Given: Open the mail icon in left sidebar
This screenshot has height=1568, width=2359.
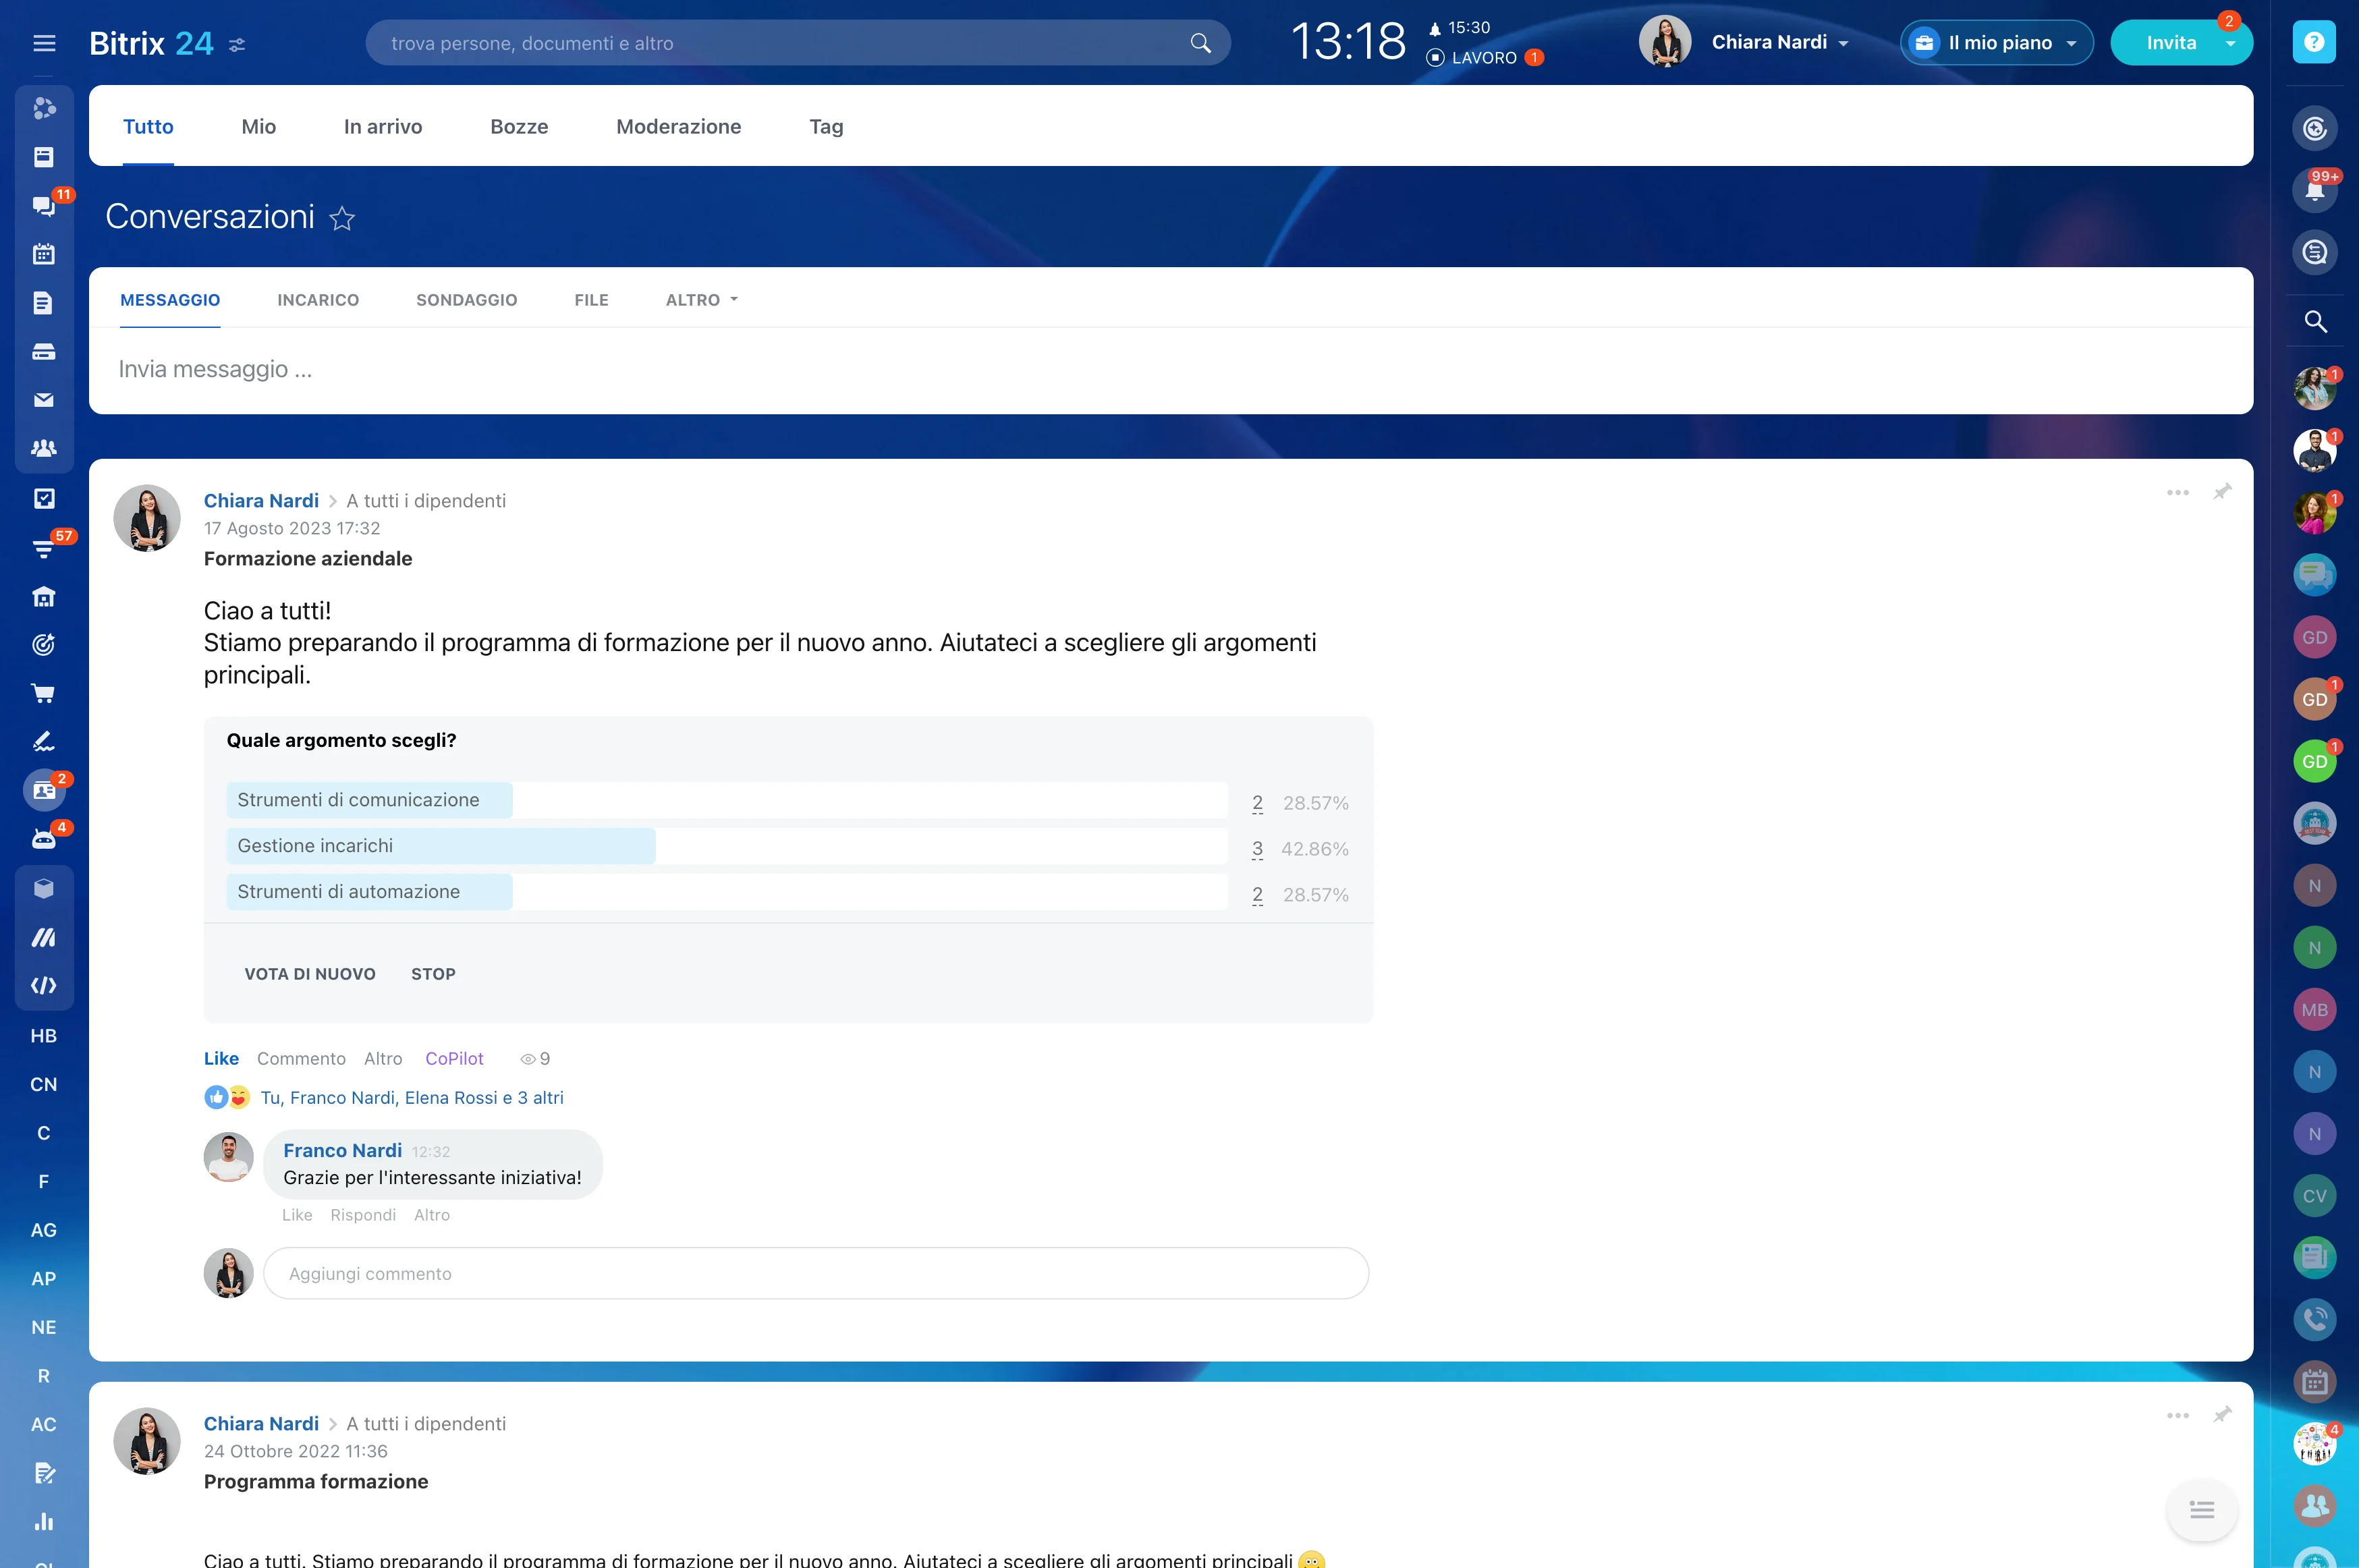Looking at the screenshot, I should click(43, 400).
